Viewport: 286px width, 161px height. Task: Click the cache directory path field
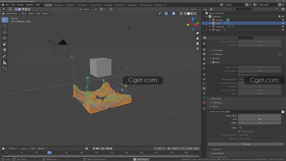[244, 112]
